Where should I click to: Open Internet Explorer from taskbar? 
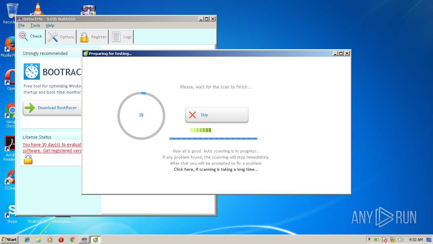click(x=27, y=240)
